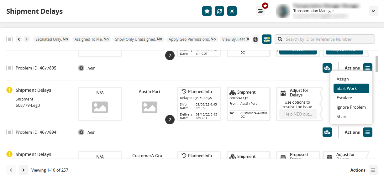Click the Escalated Only filter chip
Image resolution: width=384 pixels, height=181 pixels.
(51, 39)
